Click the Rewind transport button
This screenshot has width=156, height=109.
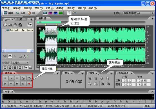11,84
